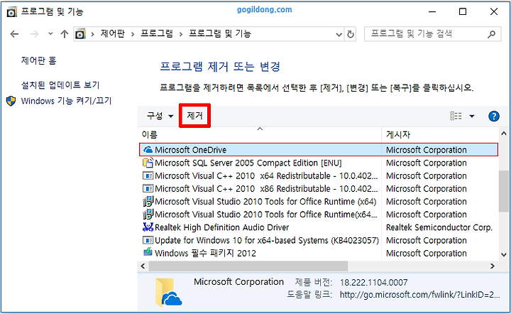Image resolution: width=511 pixels, height=314 pixels.
Task: Click the vertical scrollbar thumb
Action: point(504,191)
